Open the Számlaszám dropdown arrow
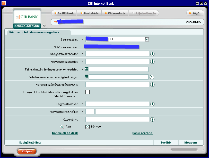209x158 pixels. click(147, 39)
